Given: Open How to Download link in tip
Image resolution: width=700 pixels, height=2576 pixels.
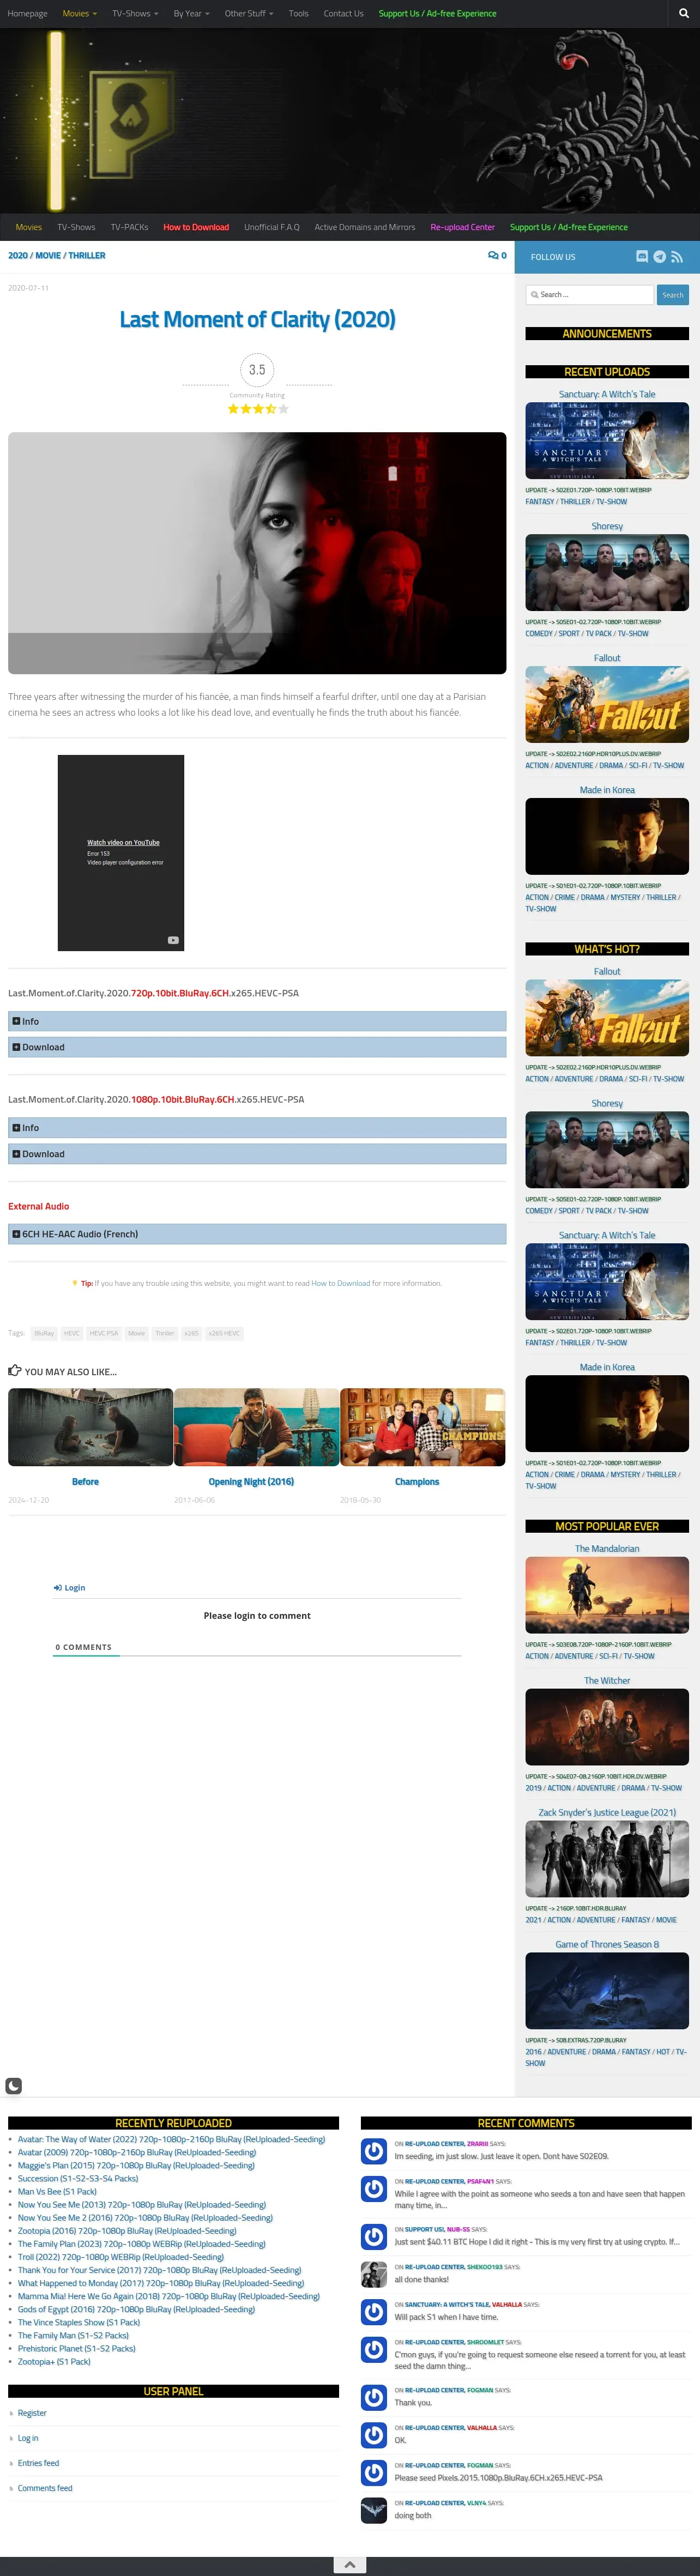Looking at the screenshot, I should (340, 1283).
